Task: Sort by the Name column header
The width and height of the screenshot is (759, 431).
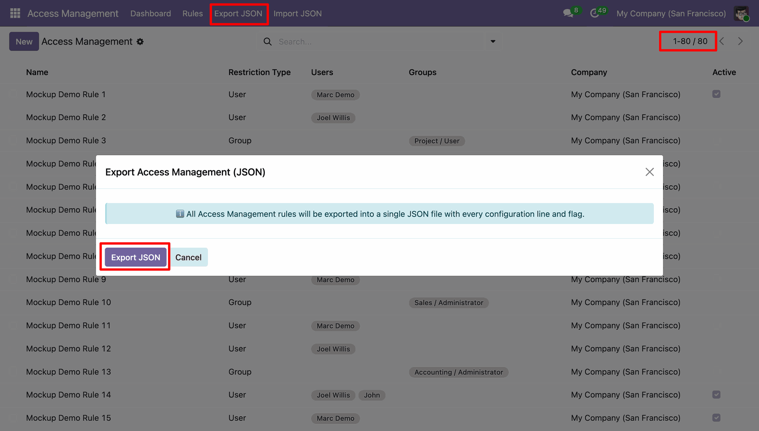Action: [37, 72]
